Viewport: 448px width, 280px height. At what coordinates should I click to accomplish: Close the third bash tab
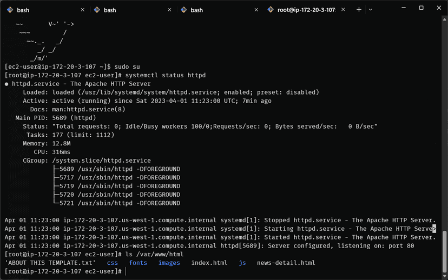256,10
